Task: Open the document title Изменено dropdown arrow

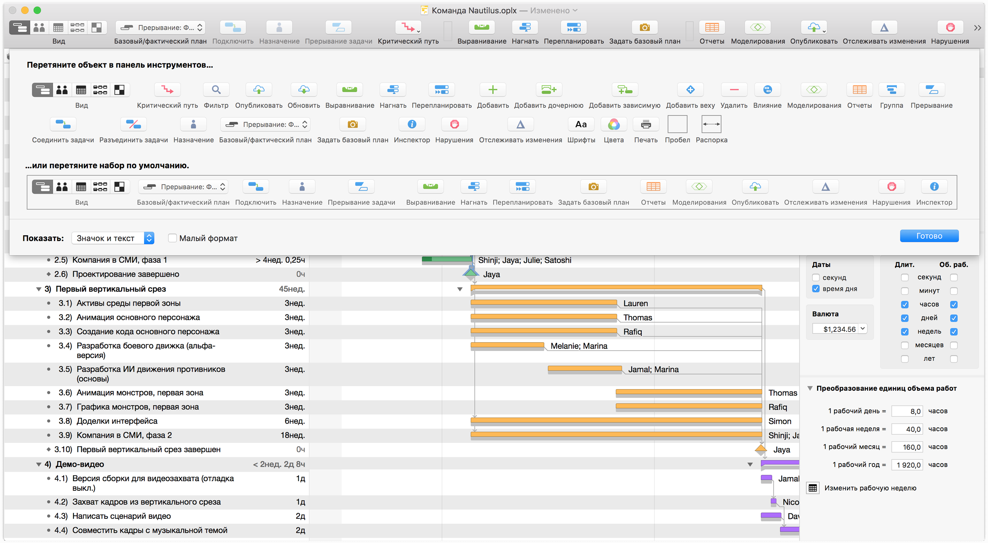Action: [575, 10]
